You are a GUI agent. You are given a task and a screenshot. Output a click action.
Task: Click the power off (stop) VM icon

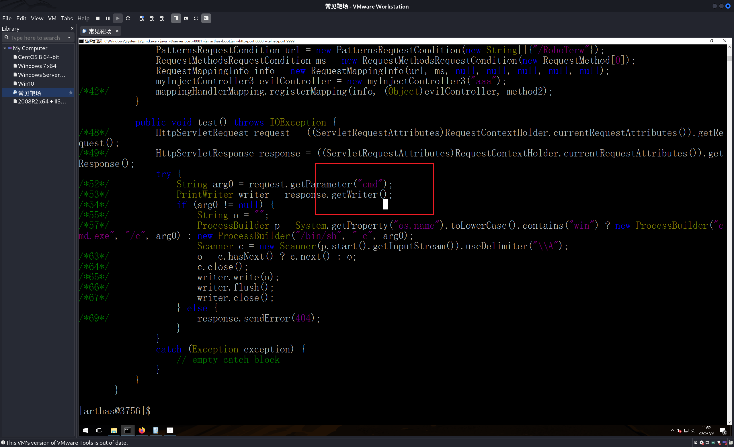coord(98,18)
